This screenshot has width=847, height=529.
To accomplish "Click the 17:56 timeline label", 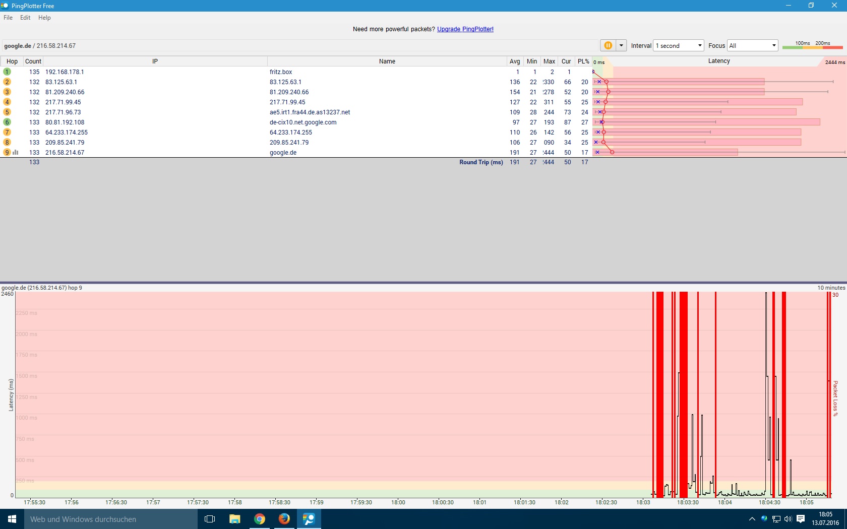I will (72, 502).
